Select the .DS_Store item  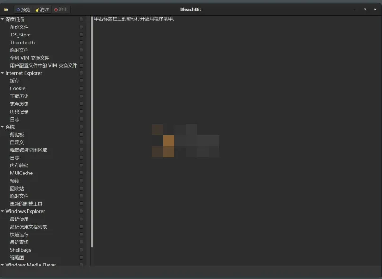20,35
